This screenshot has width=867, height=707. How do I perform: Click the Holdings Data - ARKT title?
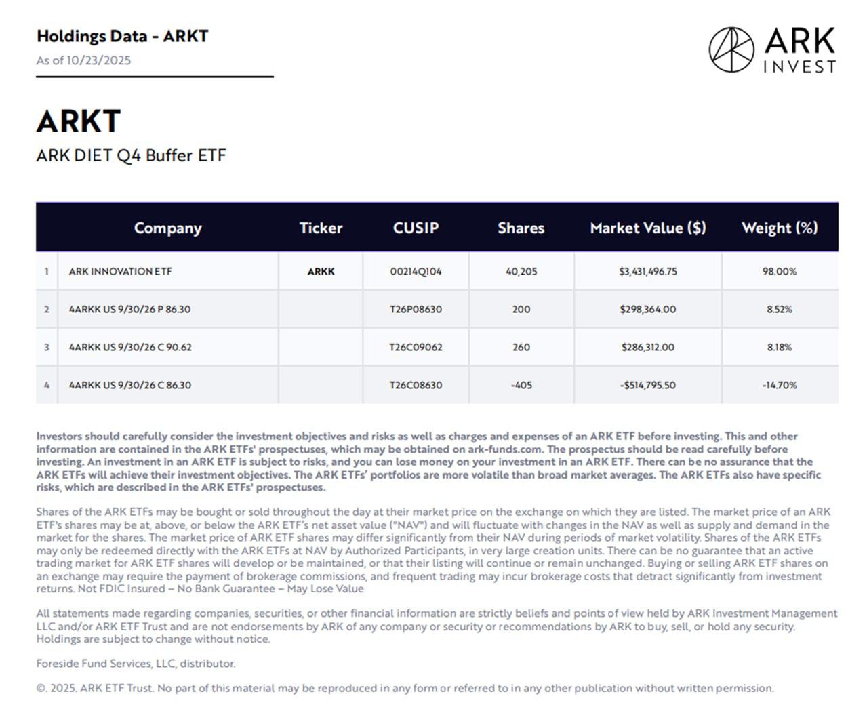[122, 36]
